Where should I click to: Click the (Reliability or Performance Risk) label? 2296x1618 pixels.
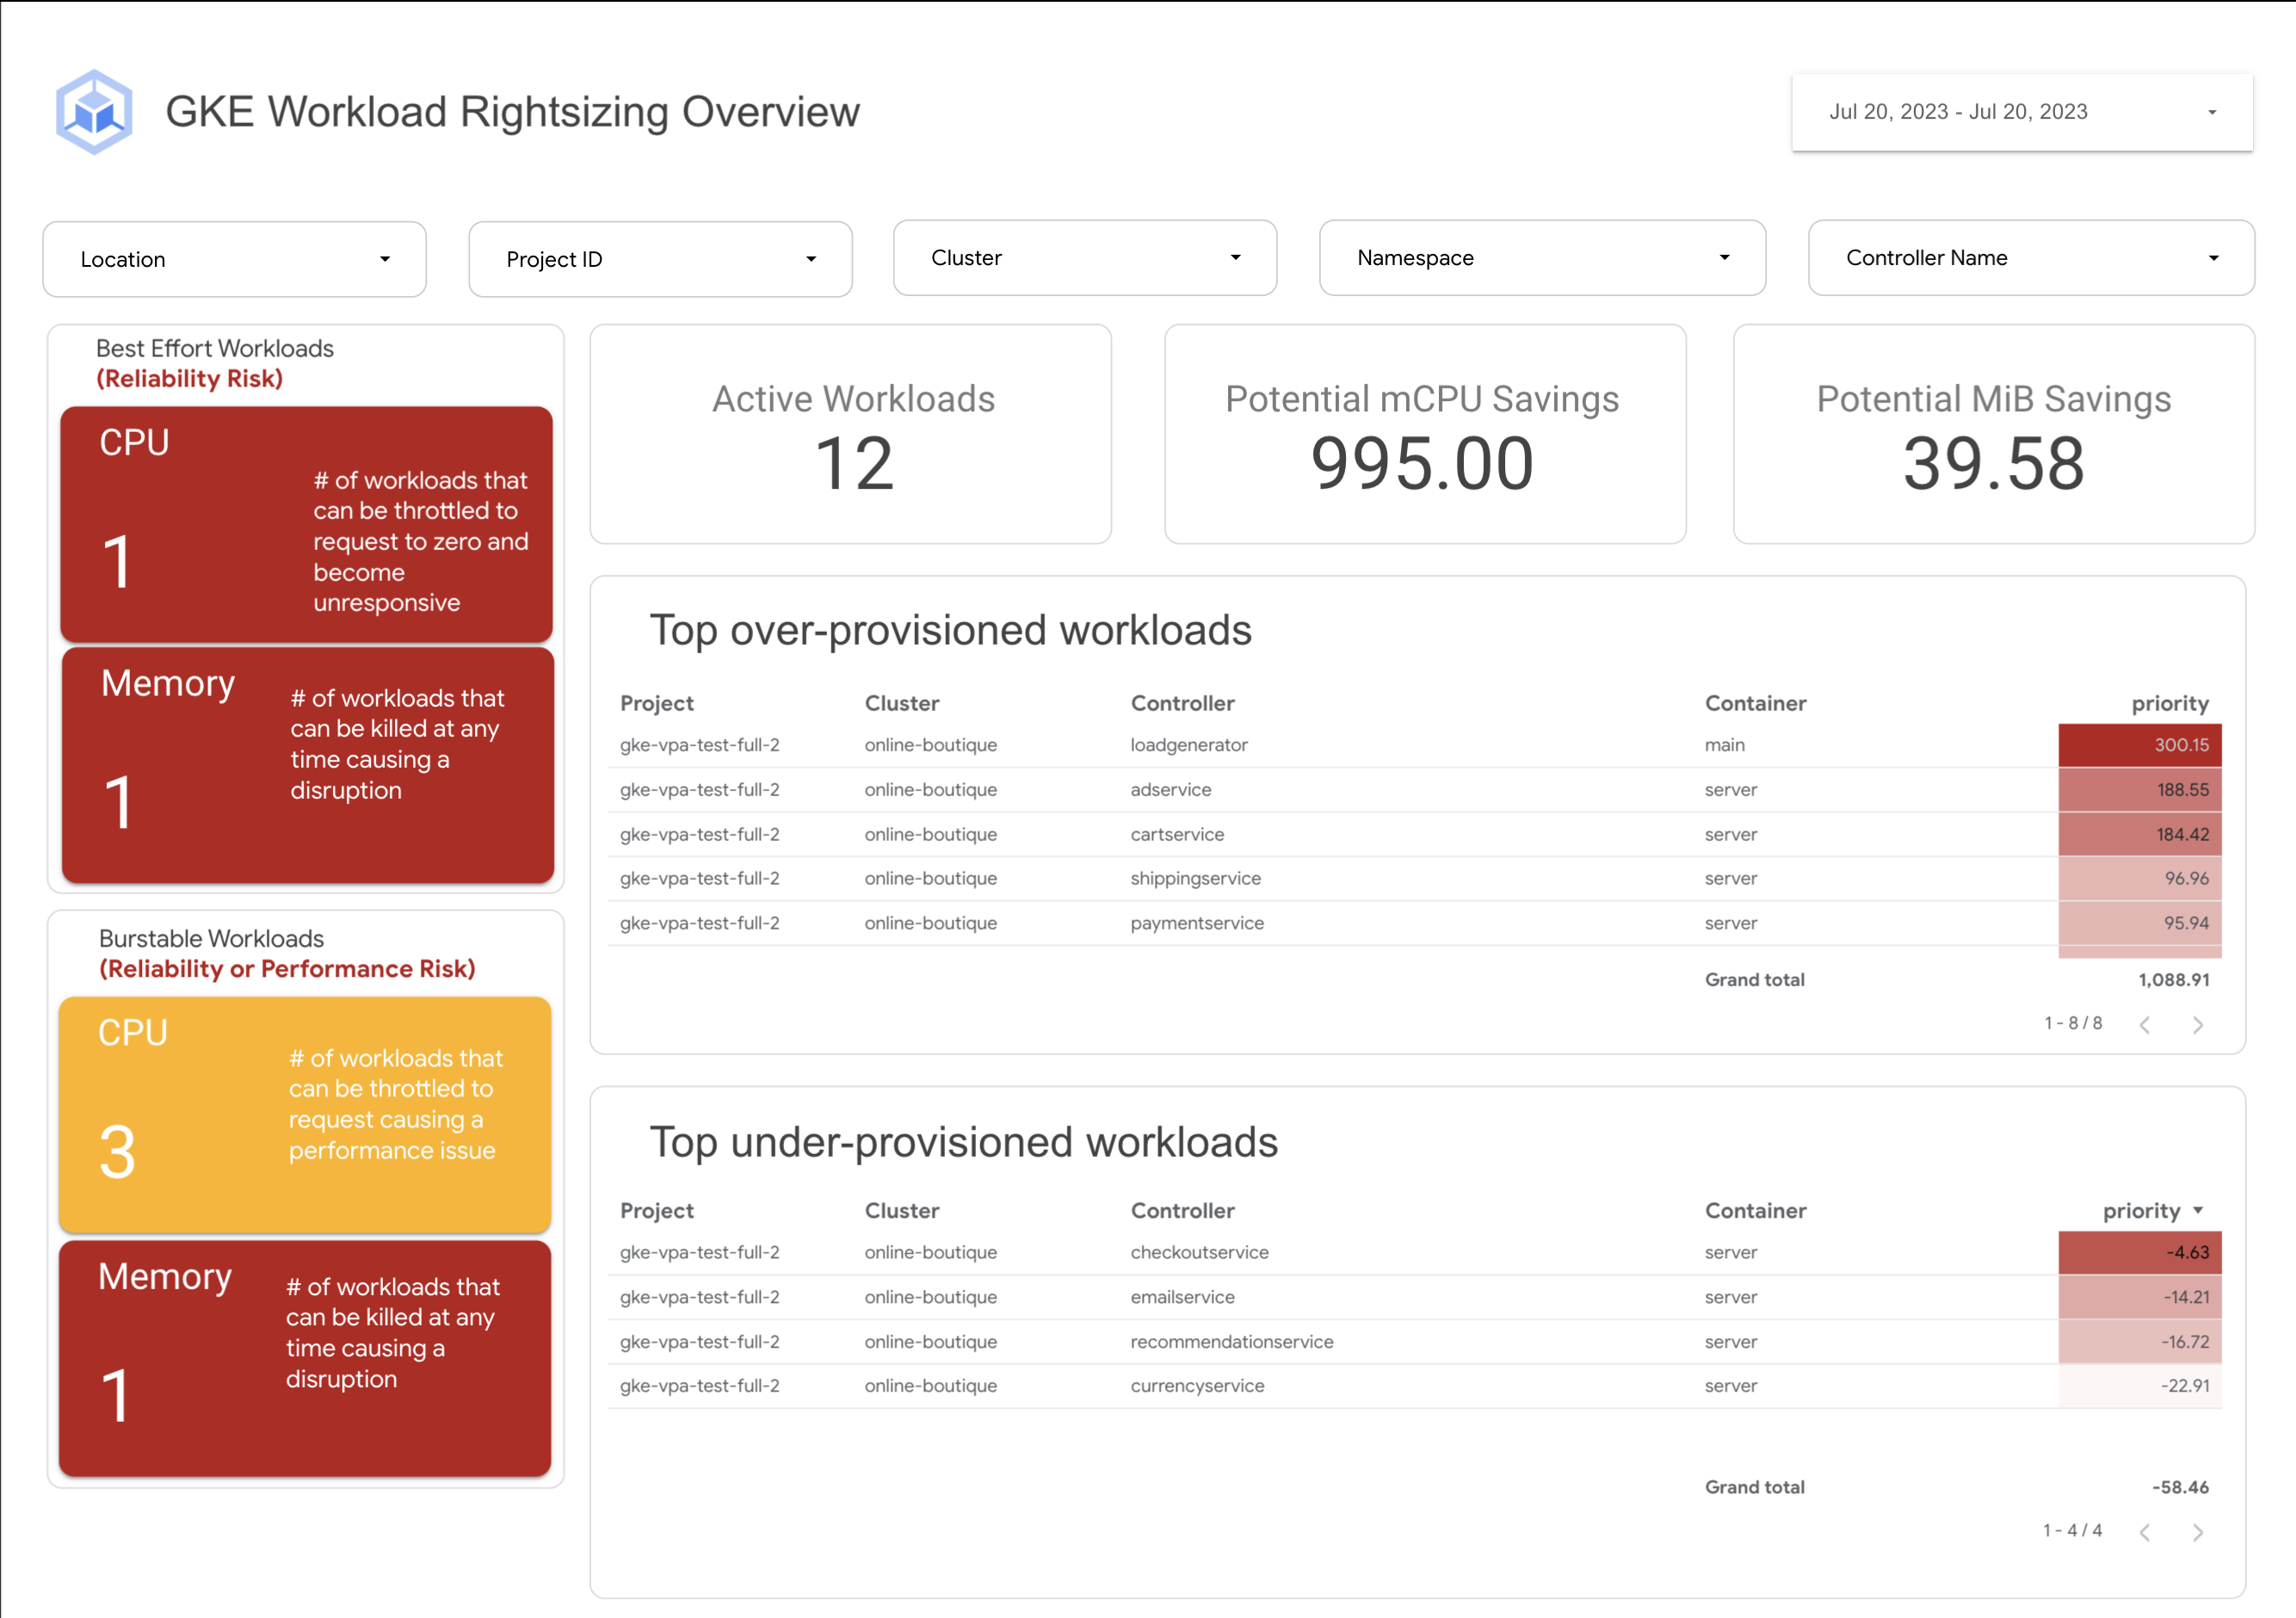[x=287, y=969]
